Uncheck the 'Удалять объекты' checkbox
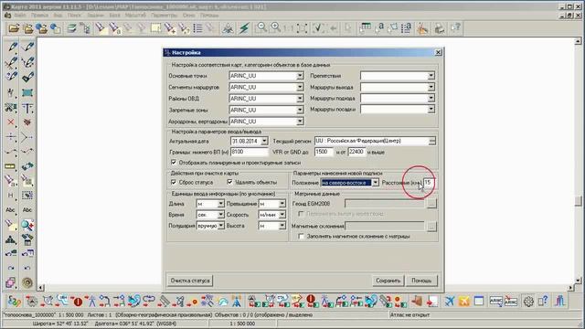 click(229, 182)
